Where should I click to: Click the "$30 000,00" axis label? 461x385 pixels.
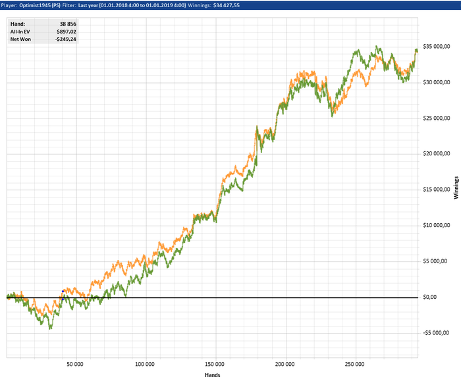[x=437, y=82]
